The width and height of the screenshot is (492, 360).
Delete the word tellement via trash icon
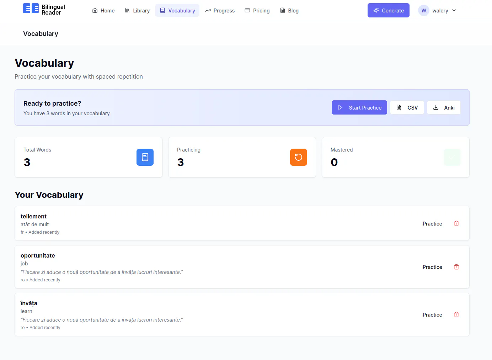coord(456,223)
